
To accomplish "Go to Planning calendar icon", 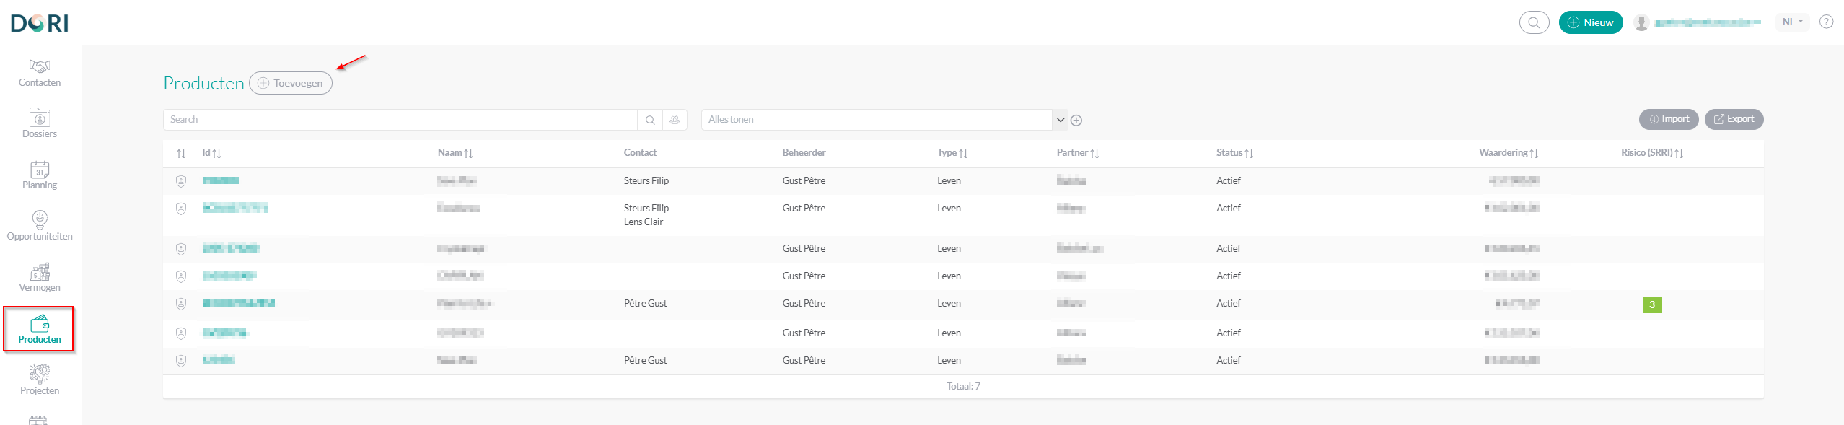I will click(x=40, y=169).
